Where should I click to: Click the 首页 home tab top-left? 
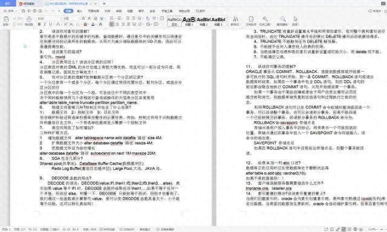tap(8, 4)
